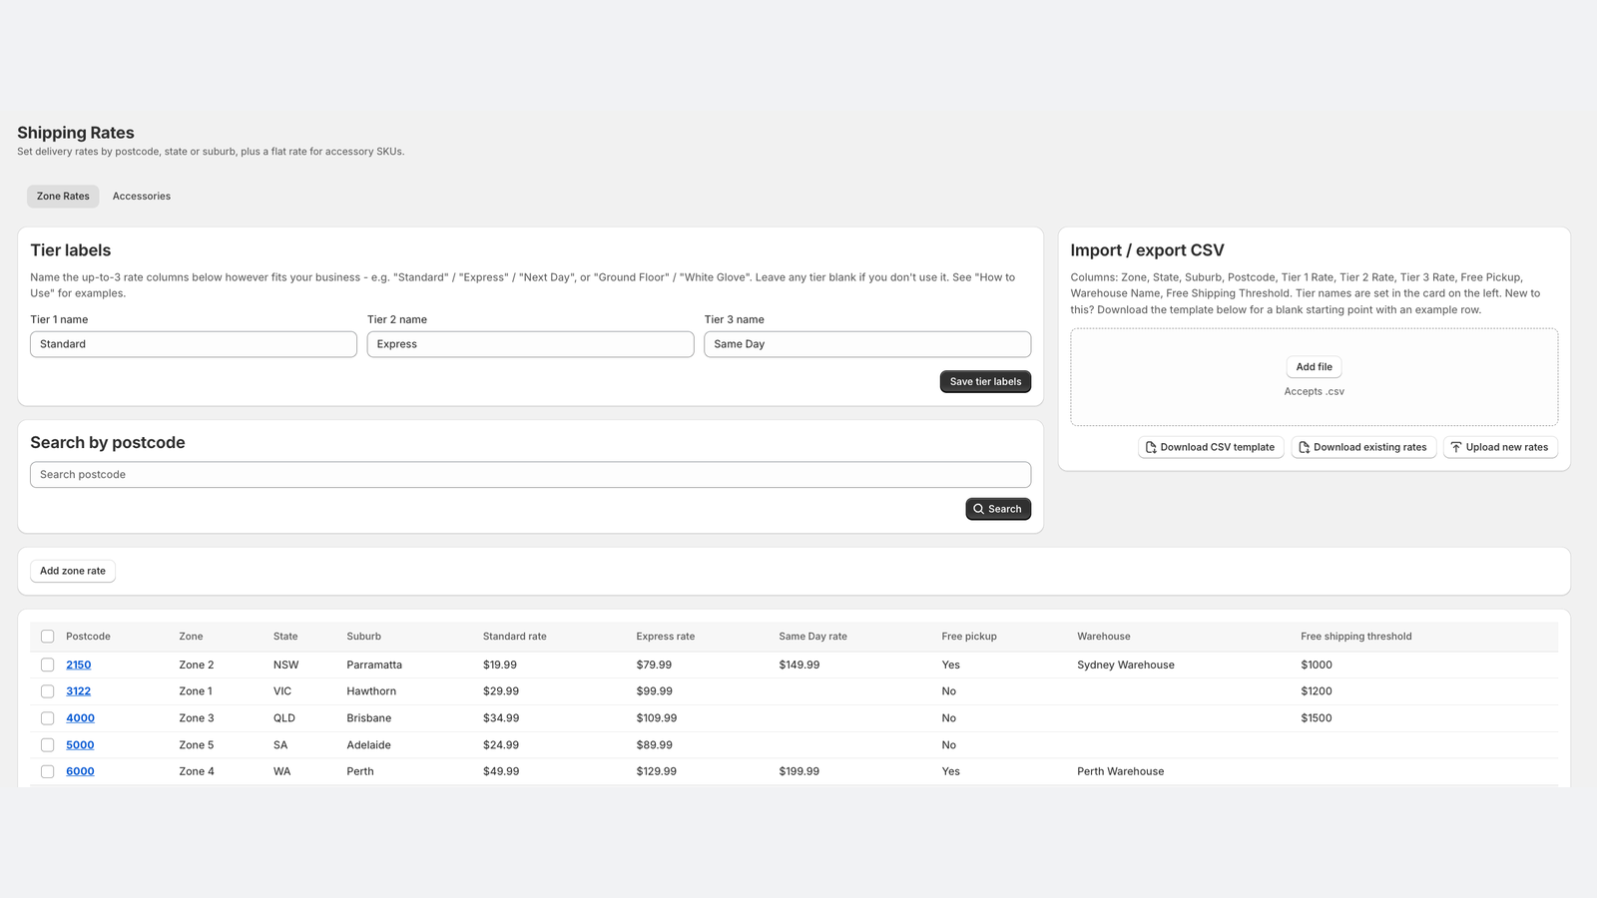1597x898 pixels.
Task: Toggle the select-all checkbox in table header
Action: tap(47, 637)
